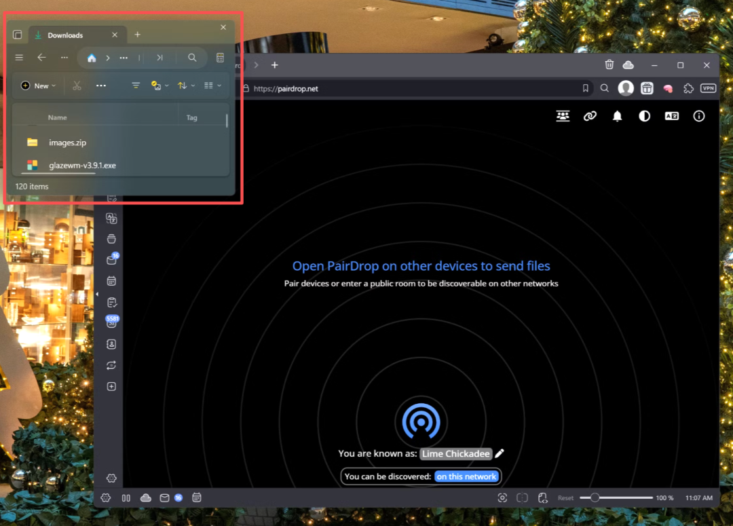Open the Contacts panel in browser sidebar
The height and width of the screenshot is (526, 733).
(111, 344)
